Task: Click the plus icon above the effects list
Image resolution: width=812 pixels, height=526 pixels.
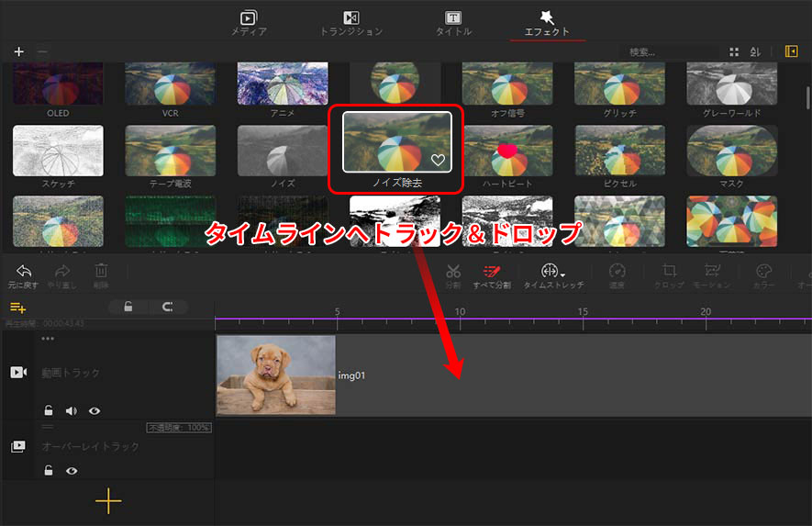Action: (x=19, y=51)
